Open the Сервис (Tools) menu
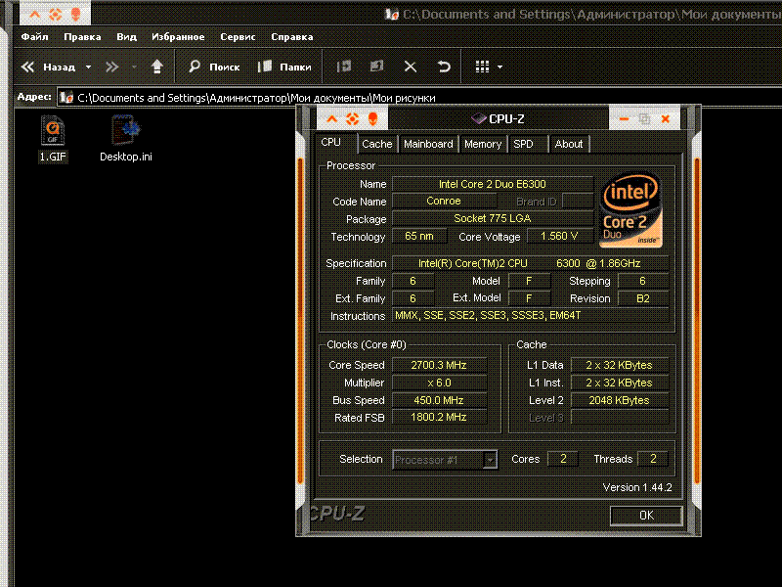This screenshot has width=782, height=587. [x=238, y=37]
